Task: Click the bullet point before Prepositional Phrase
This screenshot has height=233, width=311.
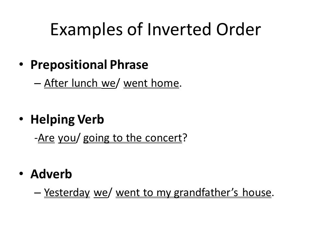Action: pyautogui.click(x=21, y=64)
